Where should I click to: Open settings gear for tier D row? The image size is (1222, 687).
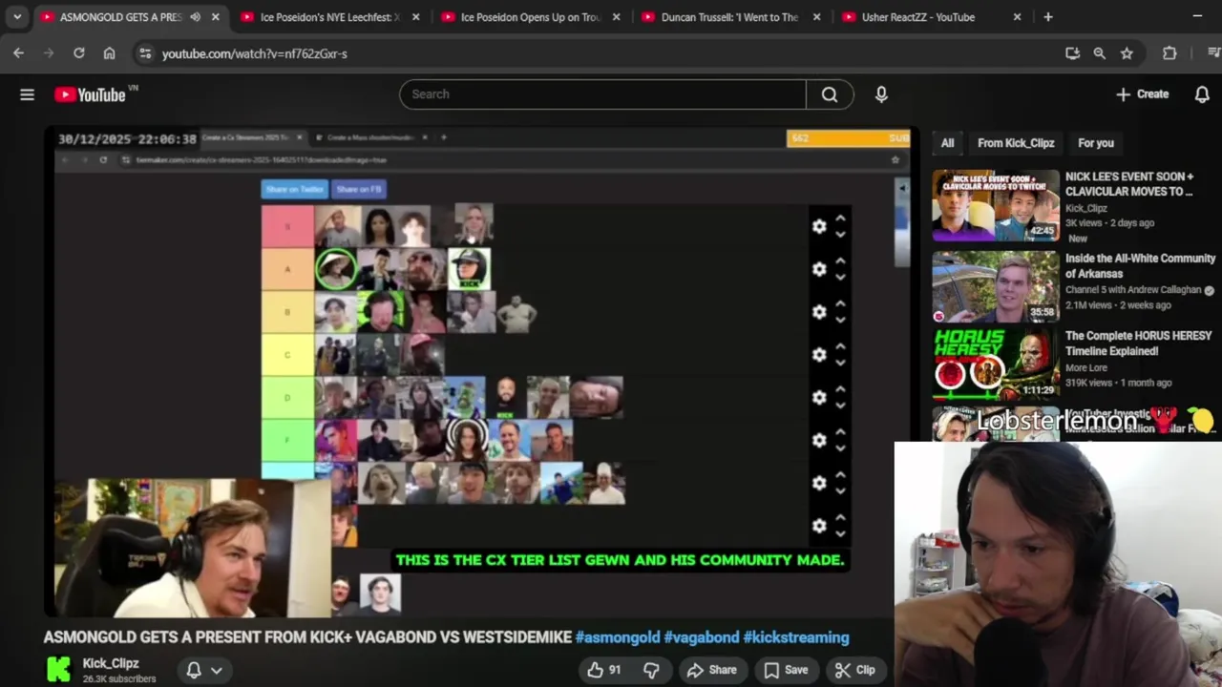819,398
